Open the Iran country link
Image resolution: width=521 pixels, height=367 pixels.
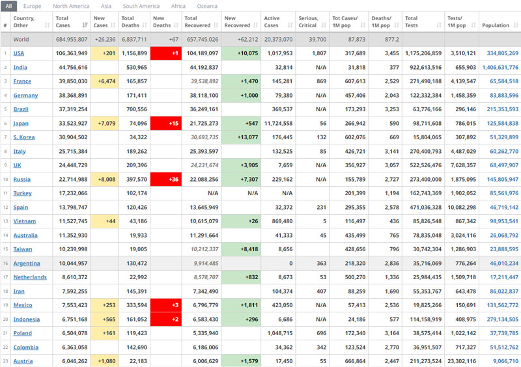[x=19, y=292]
